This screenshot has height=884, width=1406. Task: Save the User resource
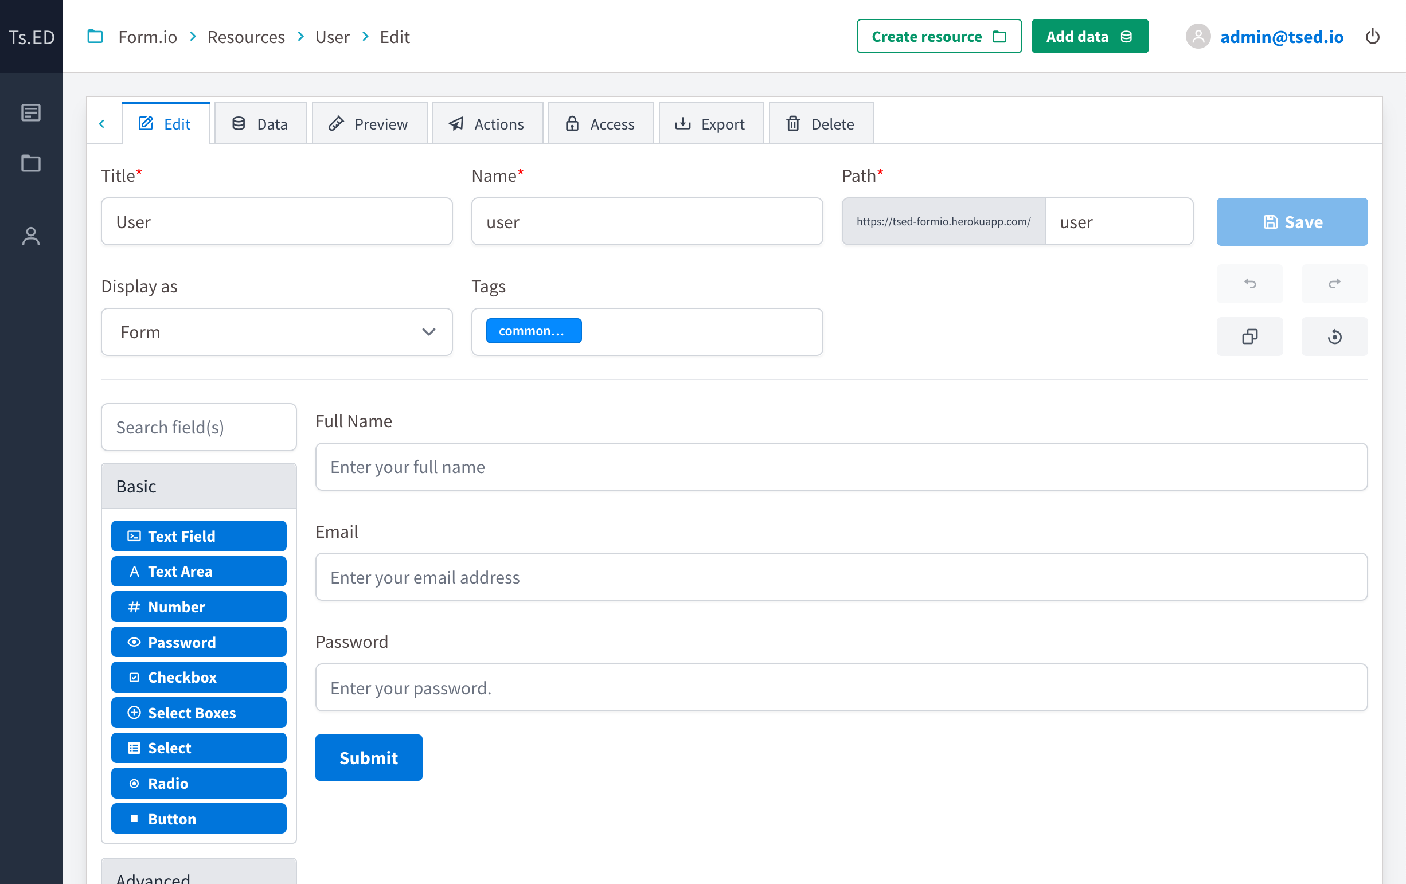click(1291, 222)
